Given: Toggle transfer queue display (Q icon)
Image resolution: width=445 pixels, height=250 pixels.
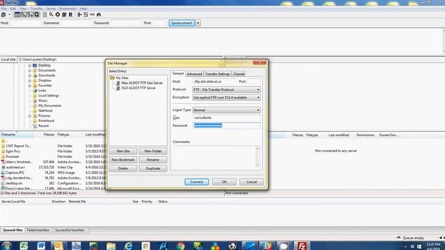Looking at the screenshot, I should click(37, 15).
